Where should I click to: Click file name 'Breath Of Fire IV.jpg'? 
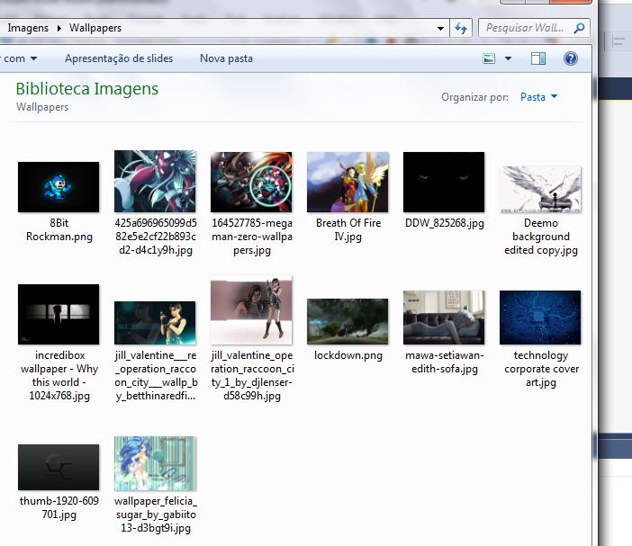(348, 229)
